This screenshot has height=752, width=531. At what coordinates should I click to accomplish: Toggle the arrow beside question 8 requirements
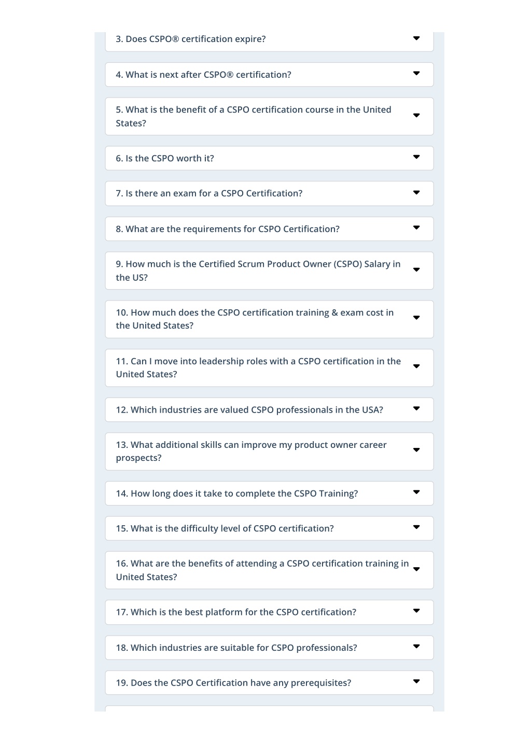tap(416, 228)
